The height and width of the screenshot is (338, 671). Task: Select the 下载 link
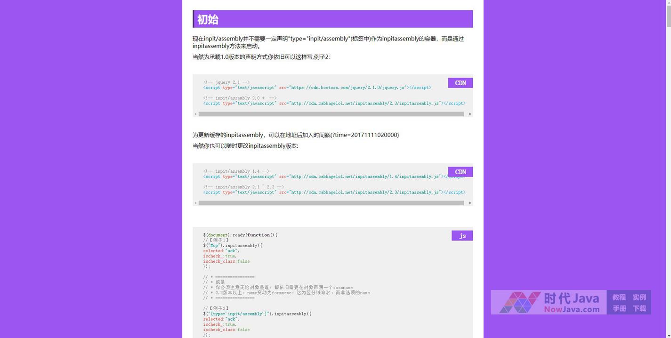(x=639, y=308)
